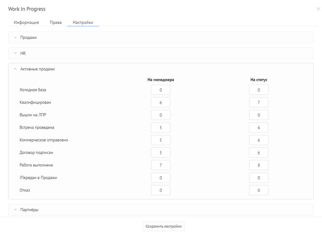The image size is (322, 235).
Task: Select Встреча проведена manager limit input
Action: point(161,127)
